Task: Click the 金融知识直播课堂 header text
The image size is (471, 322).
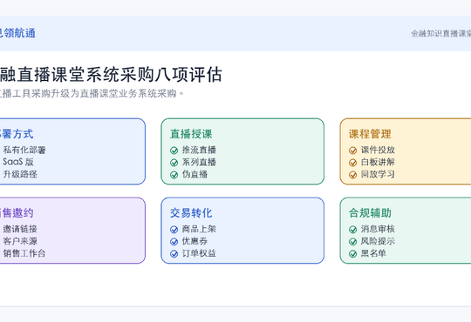Action: click(x=440, y=34)
